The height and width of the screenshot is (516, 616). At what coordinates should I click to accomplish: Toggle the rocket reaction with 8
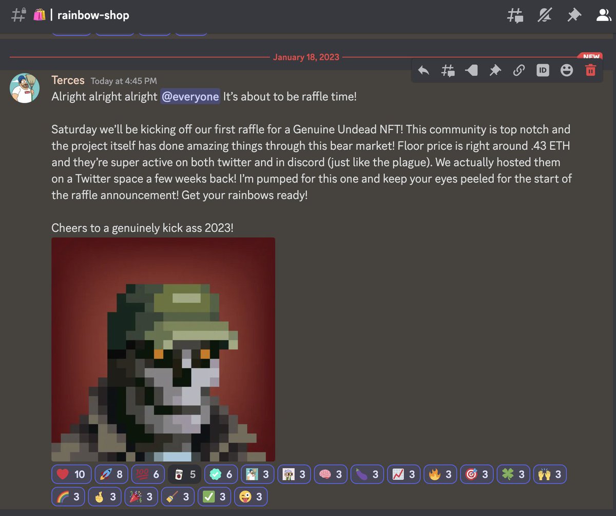pyautogui.click(x=111, y=474)
